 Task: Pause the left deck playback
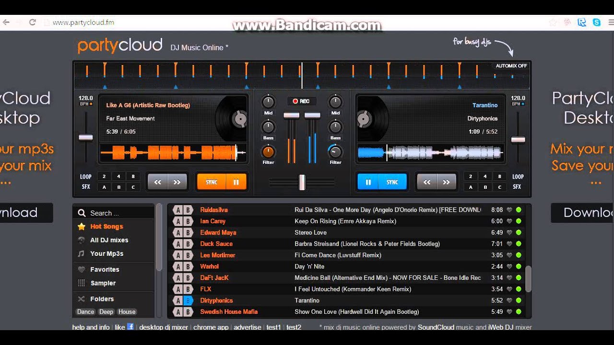tap(236, 182)
